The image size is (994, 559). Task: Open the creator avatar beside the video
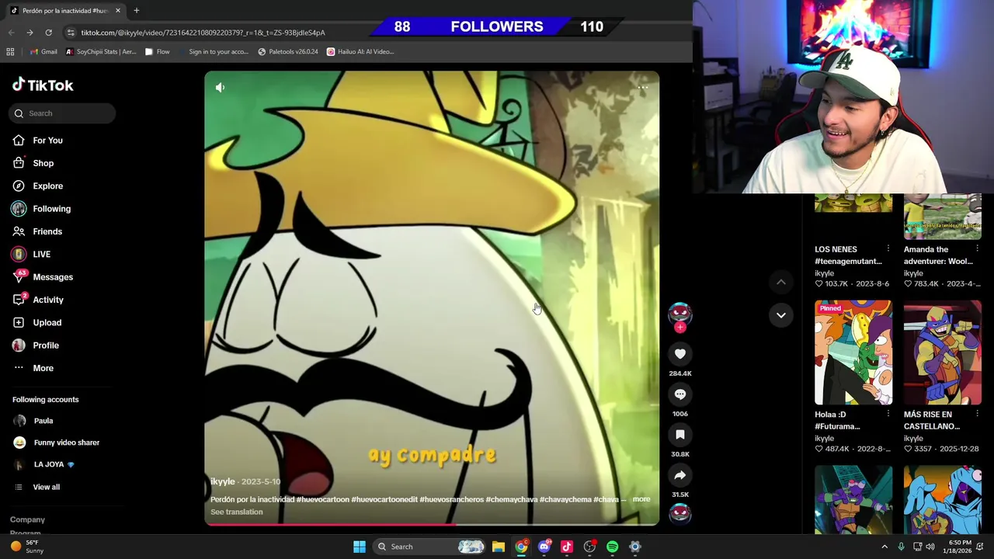679,313
